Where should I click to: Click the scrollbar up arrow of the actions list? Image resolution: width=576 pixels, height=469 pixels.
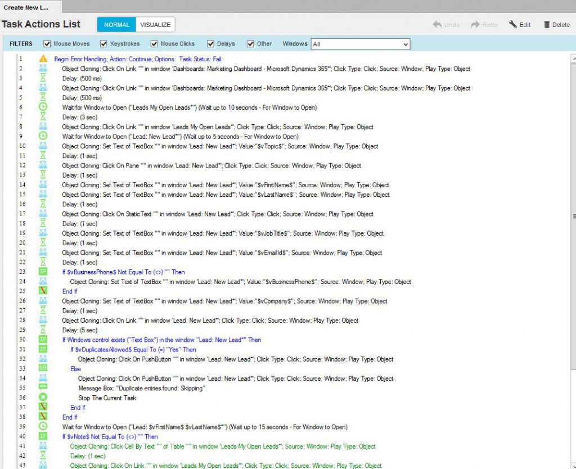(573, 59)
